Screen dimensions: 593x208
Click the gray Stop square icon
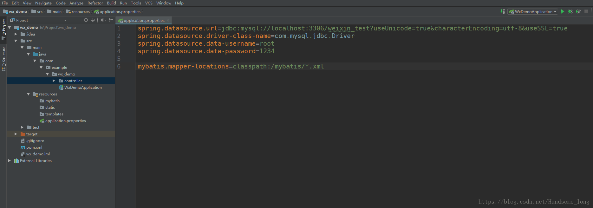click(586, 11)
